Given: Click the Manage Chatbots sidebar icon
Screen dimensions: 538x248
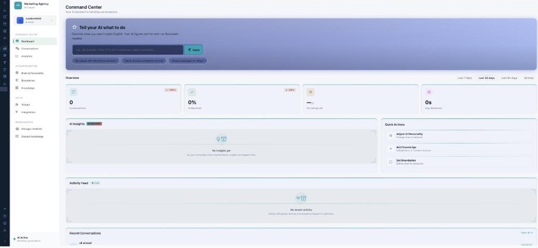Looking at the screenshot, I should (x=17, y=129).
